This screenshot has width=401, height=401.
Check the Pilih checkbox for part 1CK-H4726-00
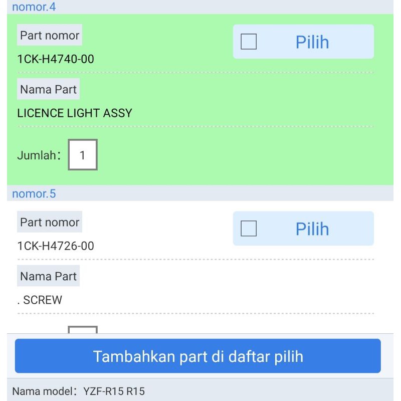tap(249, 229)
